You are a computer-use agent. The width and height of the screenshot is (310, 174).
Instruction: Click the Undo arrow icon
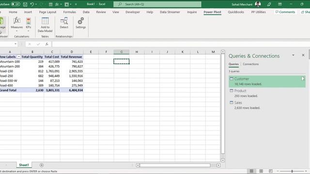pos(32,4)
